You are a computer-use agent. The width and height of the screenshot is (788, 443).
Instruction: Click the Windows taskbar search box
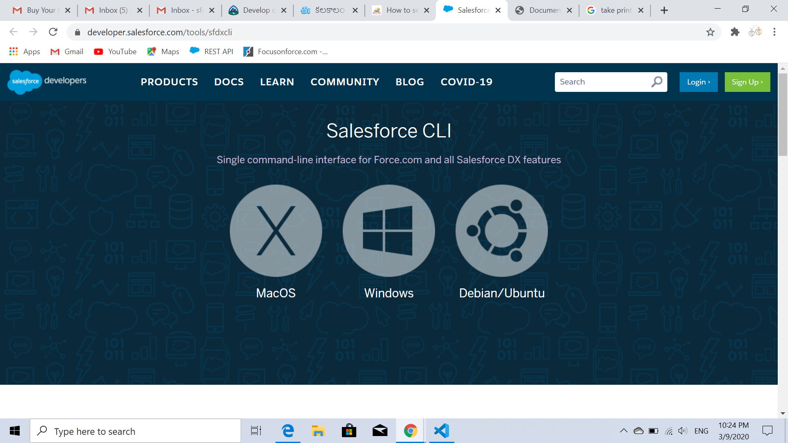[135, 431]
